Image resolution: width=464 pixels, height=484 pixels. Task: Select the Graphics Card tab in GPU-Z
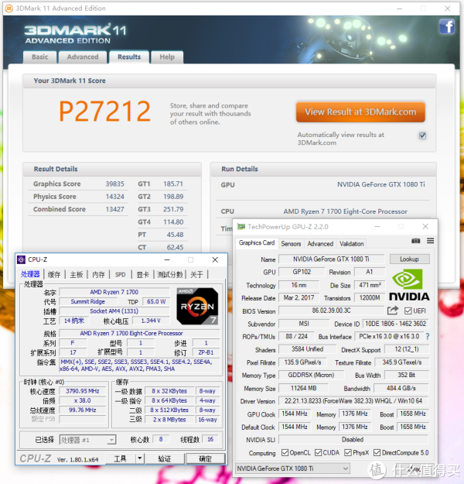(257, 243)
